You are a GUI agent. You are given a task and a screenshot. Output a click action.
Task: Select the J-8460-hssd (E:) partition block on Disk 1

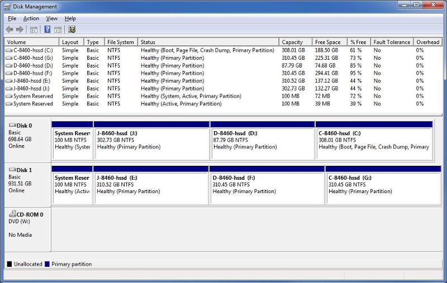click(151, 185)
